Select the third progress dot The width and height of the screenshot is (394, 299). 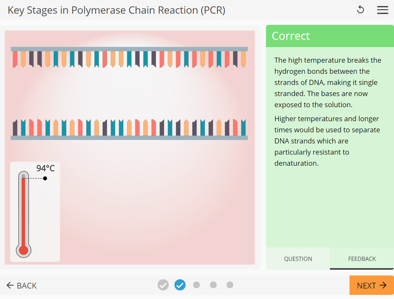[197, 285]
